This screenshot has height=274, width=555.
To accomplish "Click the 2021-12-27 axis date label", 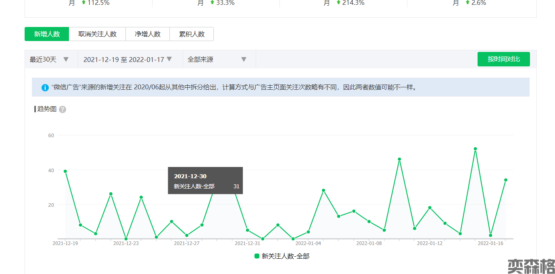I will [x=187, y=243].
